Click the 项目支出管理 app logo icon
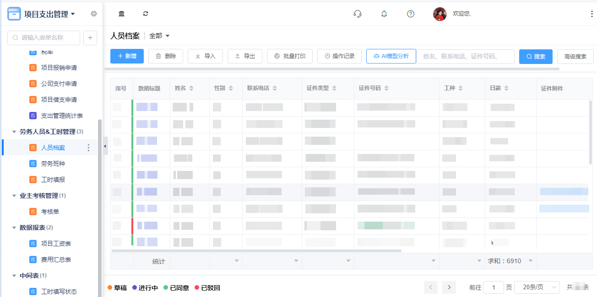Screen dimensions: 597x297 [14, 14]
